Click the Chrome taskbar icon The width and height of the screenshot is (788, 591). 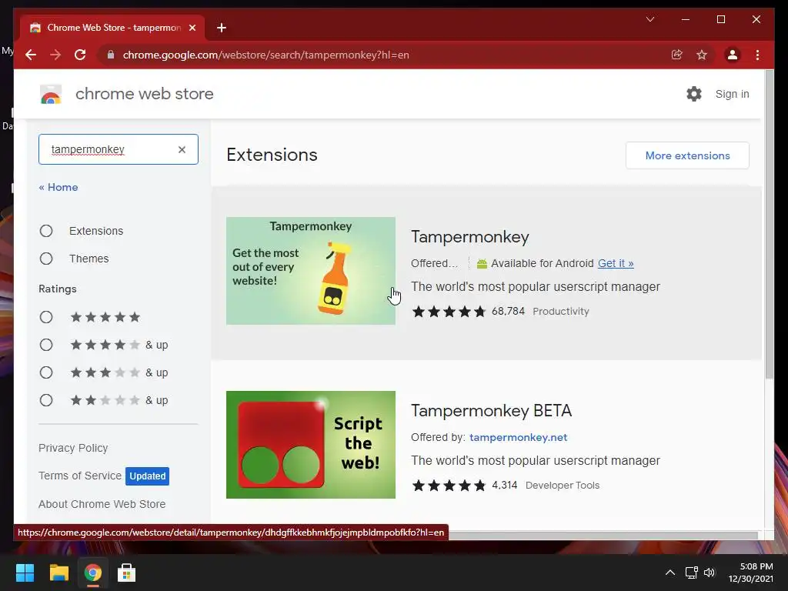point(92,573)
